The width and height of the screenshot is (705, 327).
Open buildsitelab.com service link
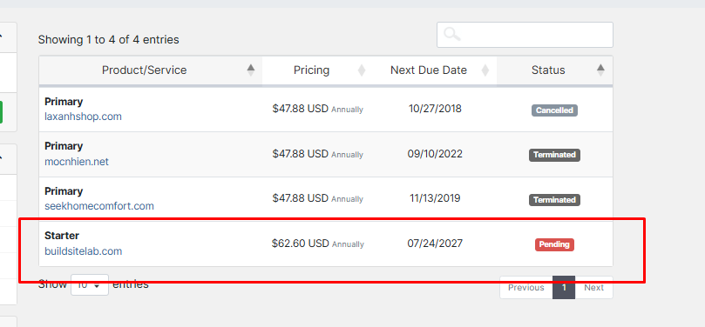click(x=83, y=251)
